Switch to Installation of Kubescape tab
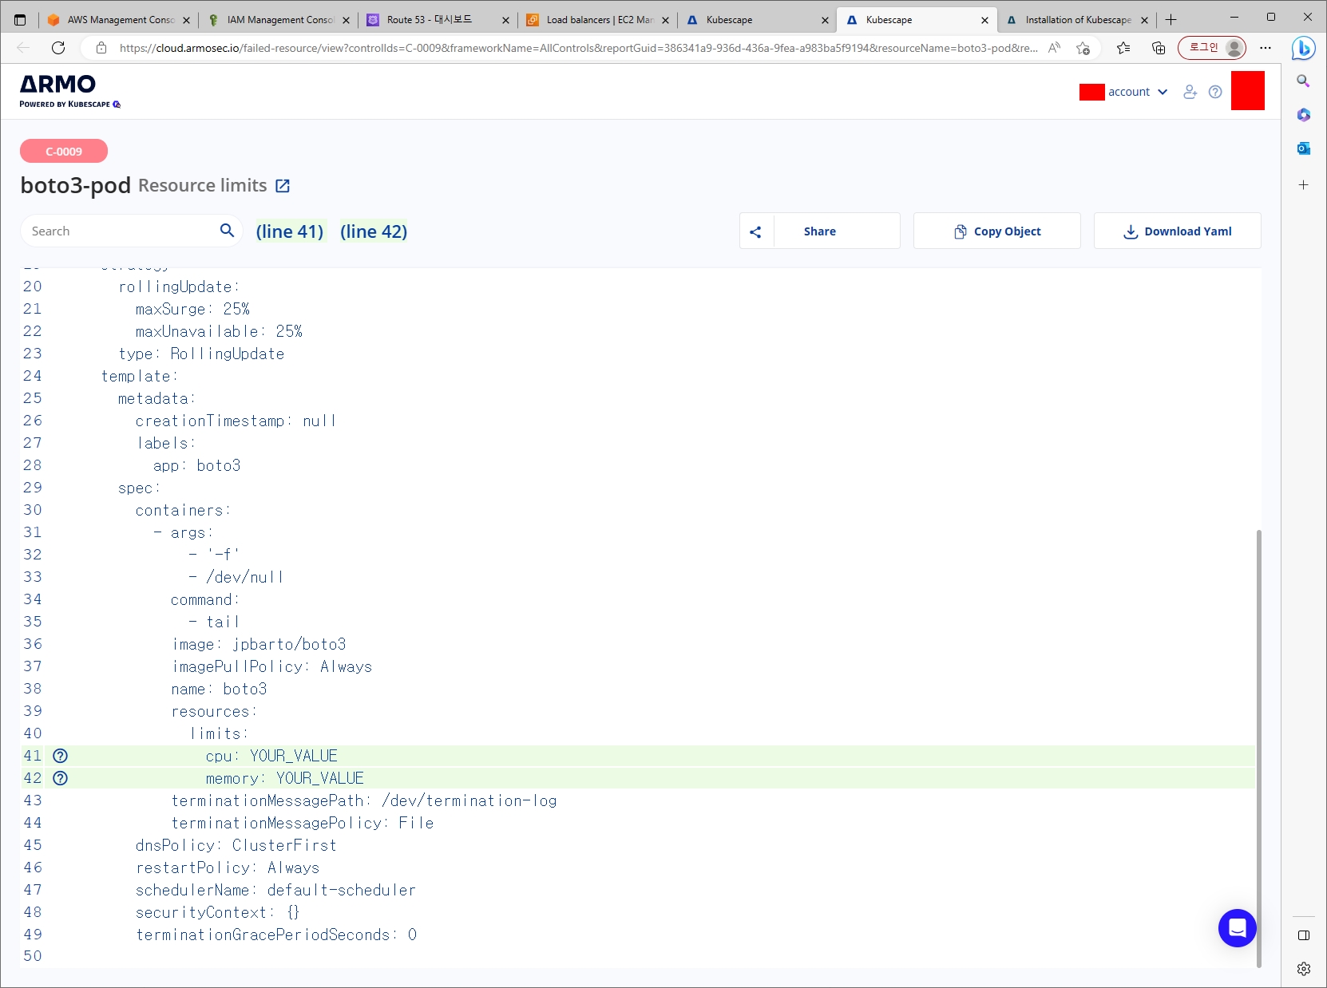This screenshot has width=1327, height=988. (1076, 20)
